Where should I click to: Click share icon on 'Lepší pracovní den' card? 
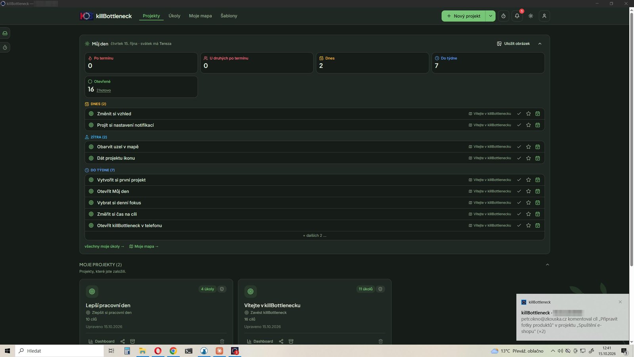pos(122,342)
